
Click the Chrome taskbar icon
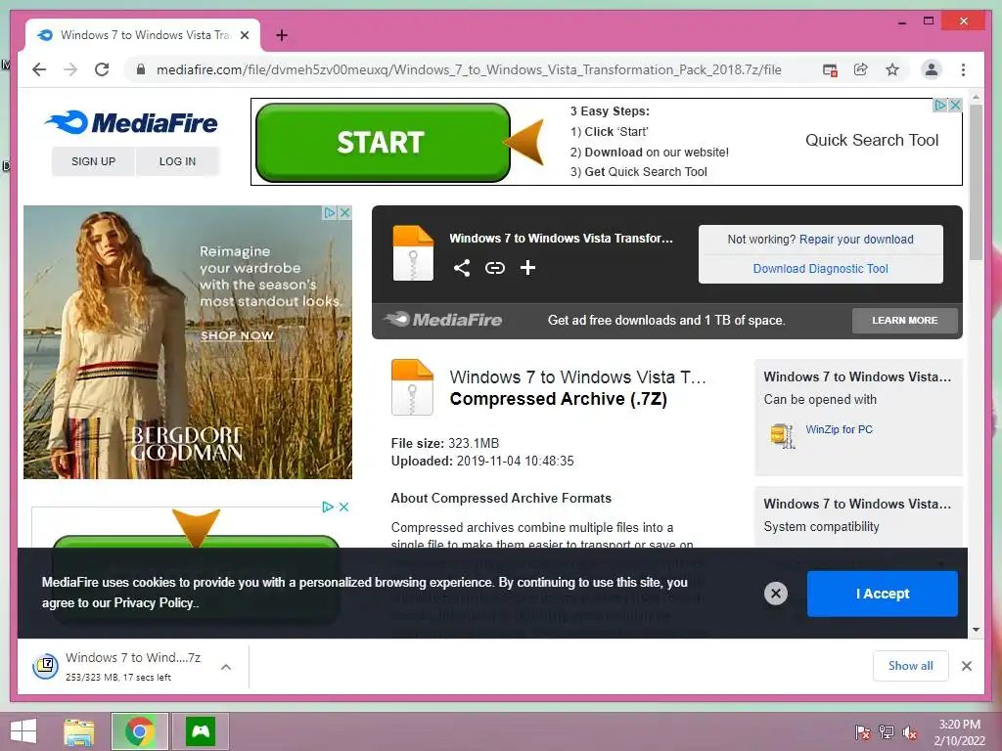pyautogui.click(x=140, y=731)
